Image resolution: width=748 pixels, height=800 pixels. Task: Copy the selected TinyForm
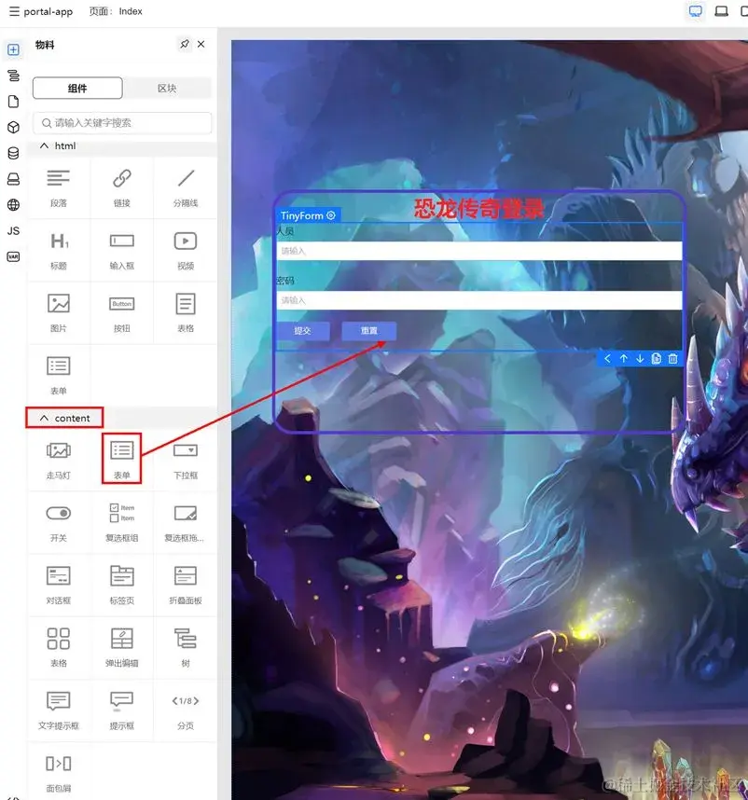[x=657, y=359]
